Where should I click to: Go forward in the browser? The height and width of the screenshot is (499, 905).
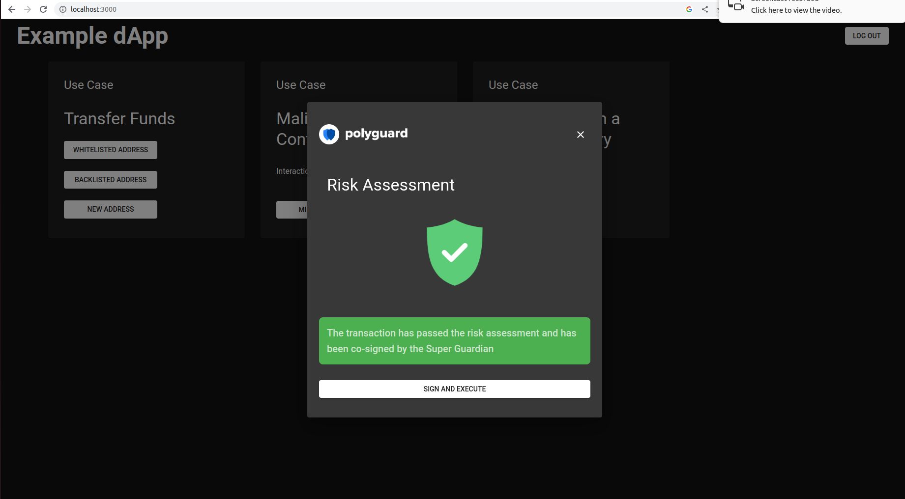point(28,9)
